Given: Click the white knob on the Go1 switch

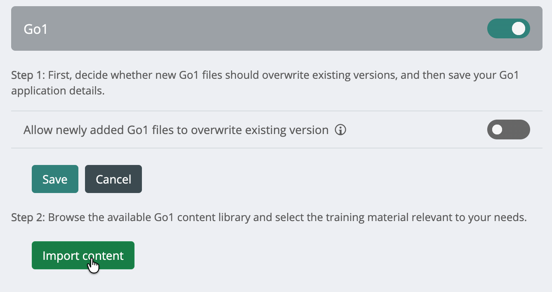Looking at the screenshot, I should click(518, 28).
